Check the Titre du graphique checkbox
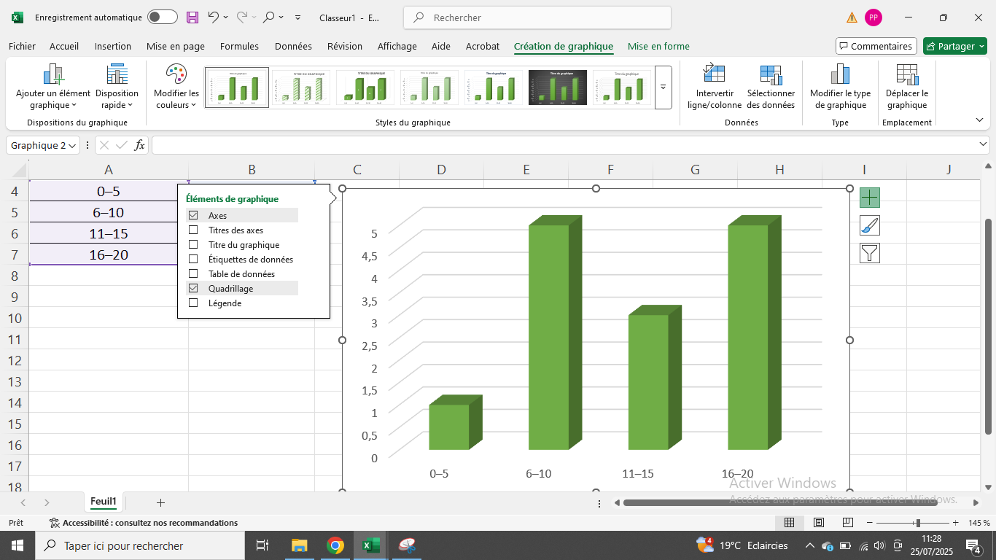Viewport: 996px width, 560px height. [x=193, y=244]
